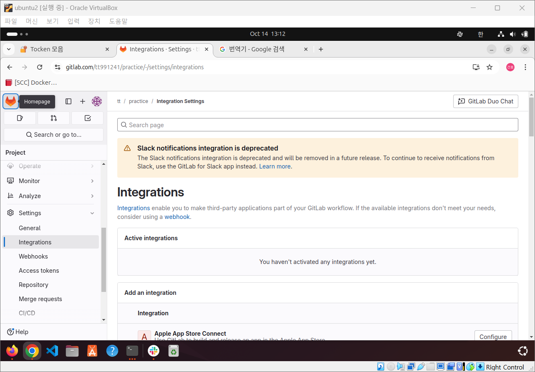Open Ubuntu Software from the dock
535x372 pixels.
pos(92,351)
